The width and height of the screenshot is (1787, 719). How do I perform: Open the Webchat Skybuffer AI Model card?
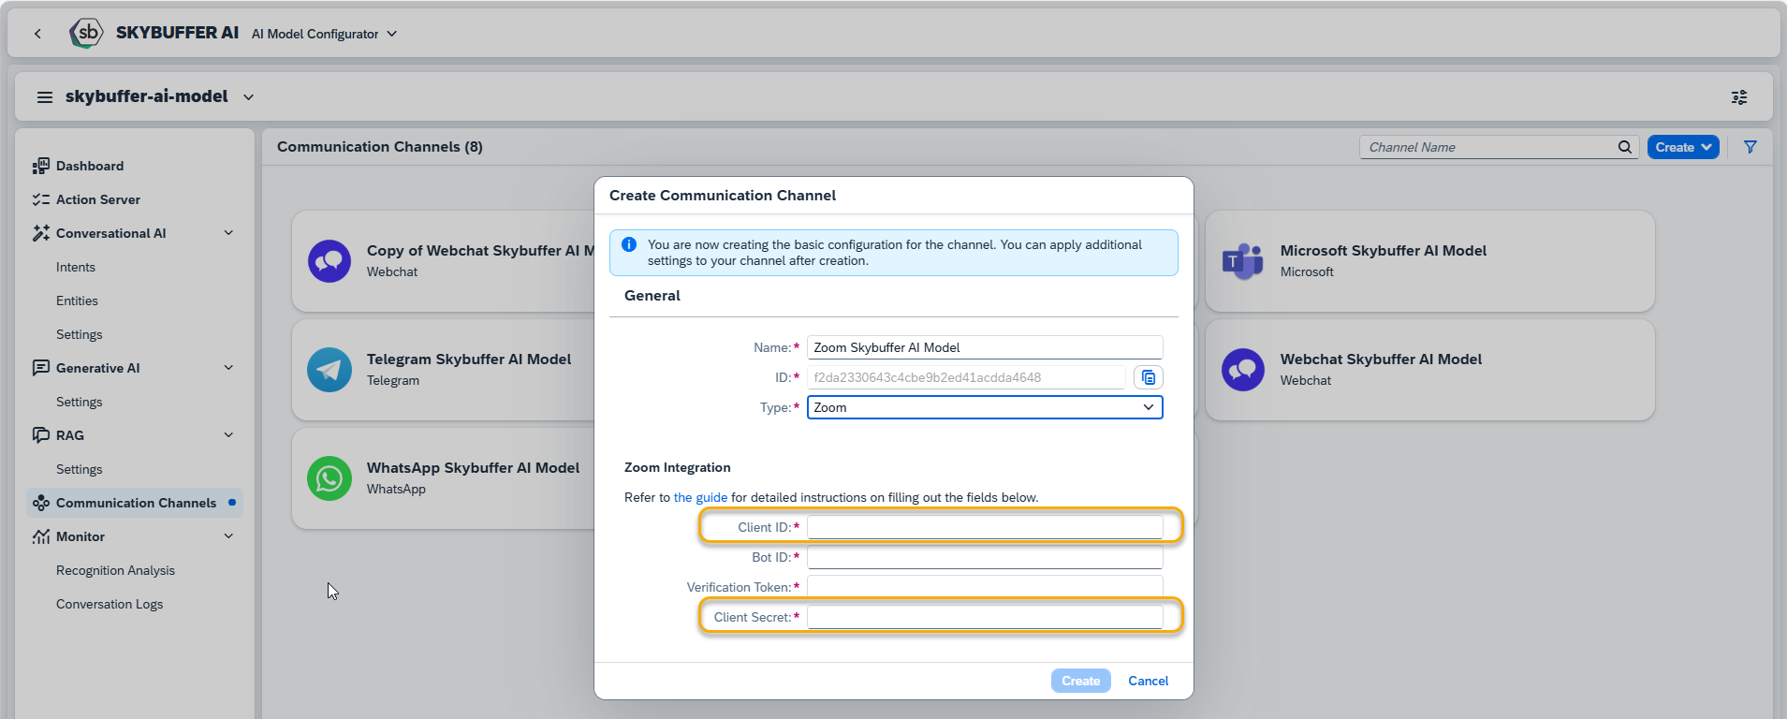[1429, 370]
